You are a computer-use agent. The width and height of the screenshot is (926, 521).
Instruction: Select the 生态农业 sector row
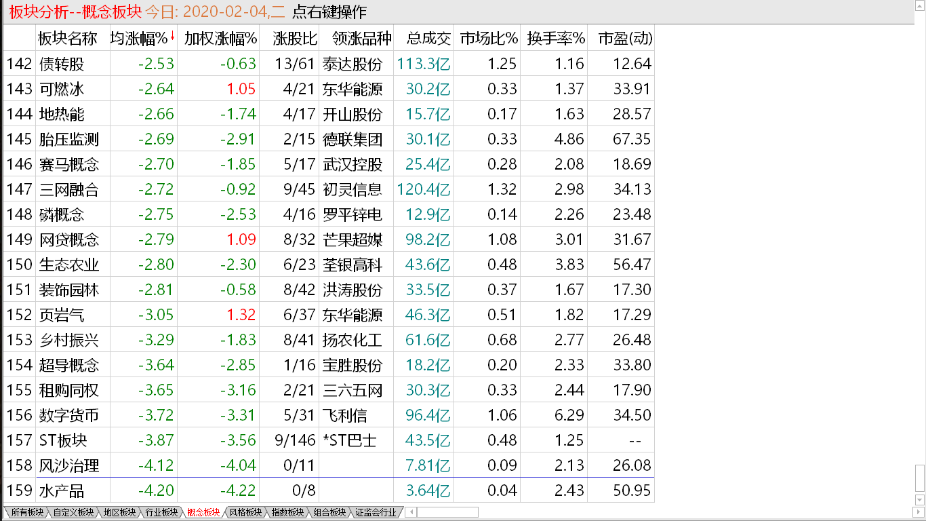(329, 265)
